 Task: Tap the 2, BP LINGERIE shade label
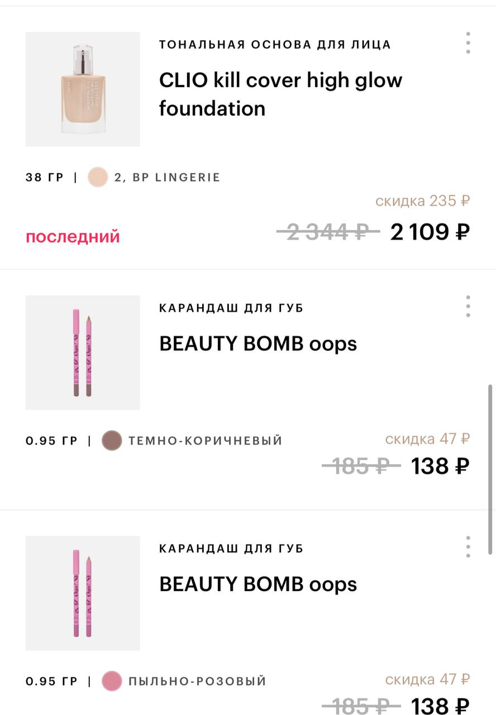[167, 178]
